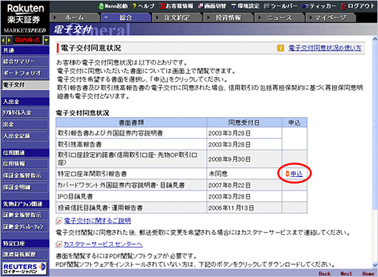
Task: Open 譲渡益税履歴 in the sidebar
Action: (25, 254)
